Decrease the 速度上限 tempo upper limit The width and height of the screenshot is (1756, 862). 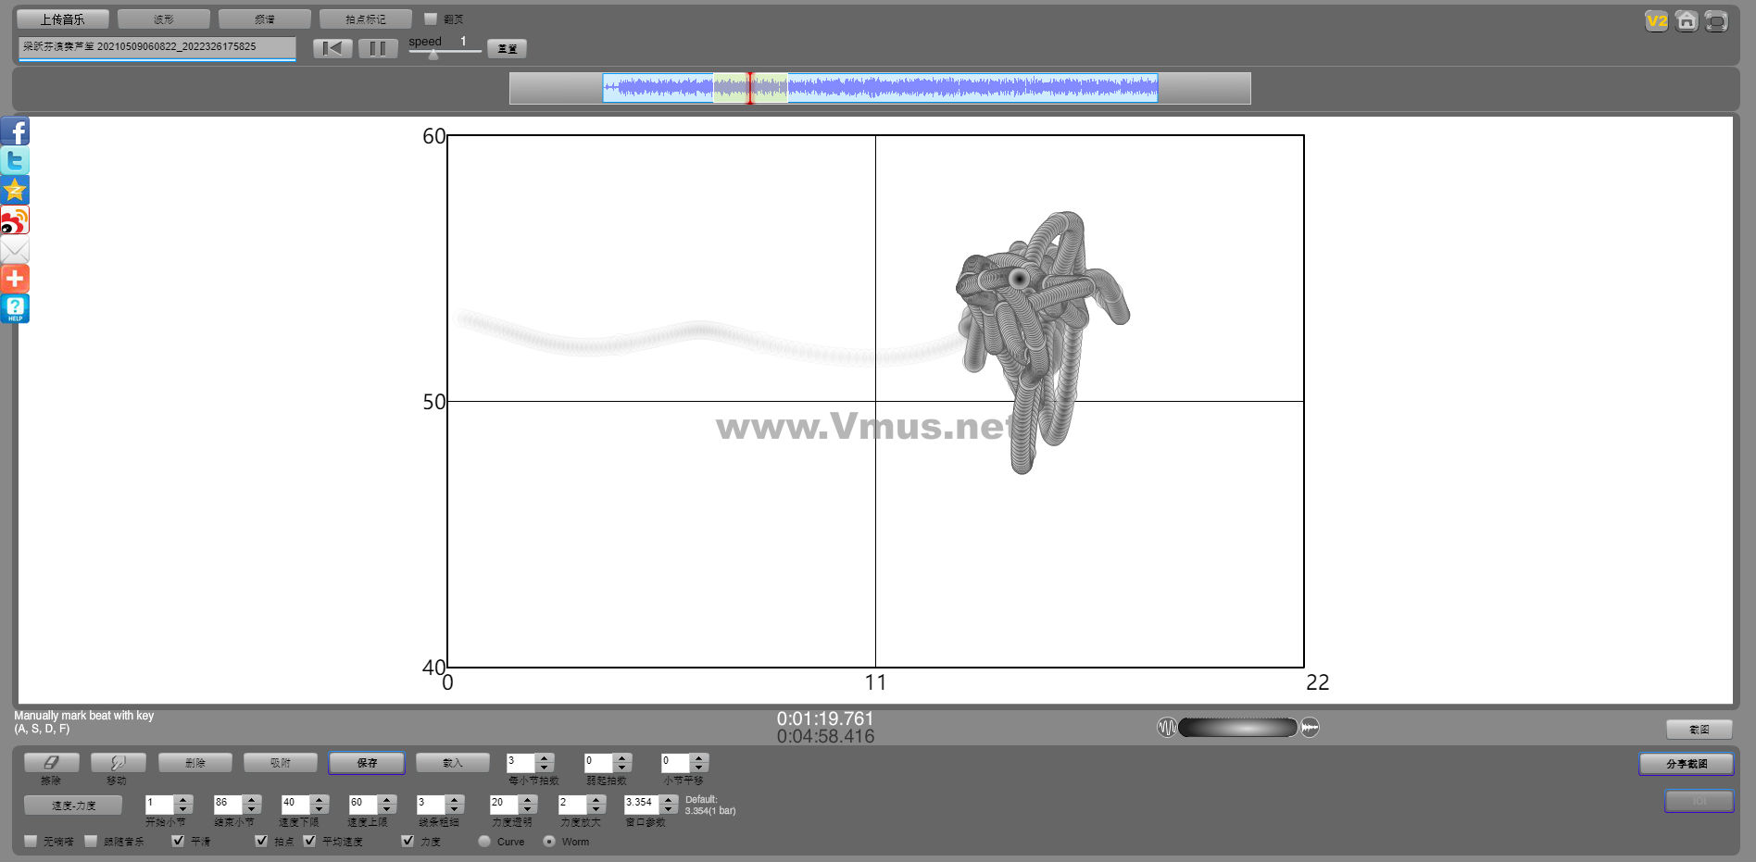(387, 809)
